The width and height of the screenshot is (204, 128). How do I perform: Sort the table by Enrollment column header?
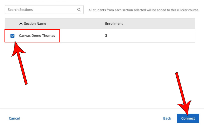[114, 24]
